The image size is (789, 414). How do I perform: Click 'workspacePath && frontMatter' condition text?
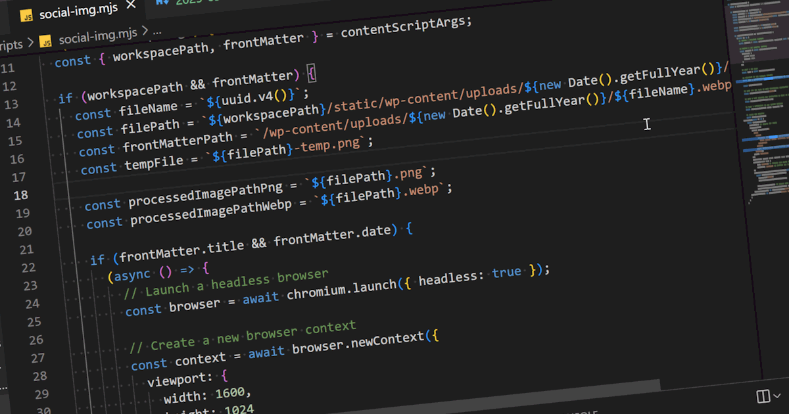[190, 86]
